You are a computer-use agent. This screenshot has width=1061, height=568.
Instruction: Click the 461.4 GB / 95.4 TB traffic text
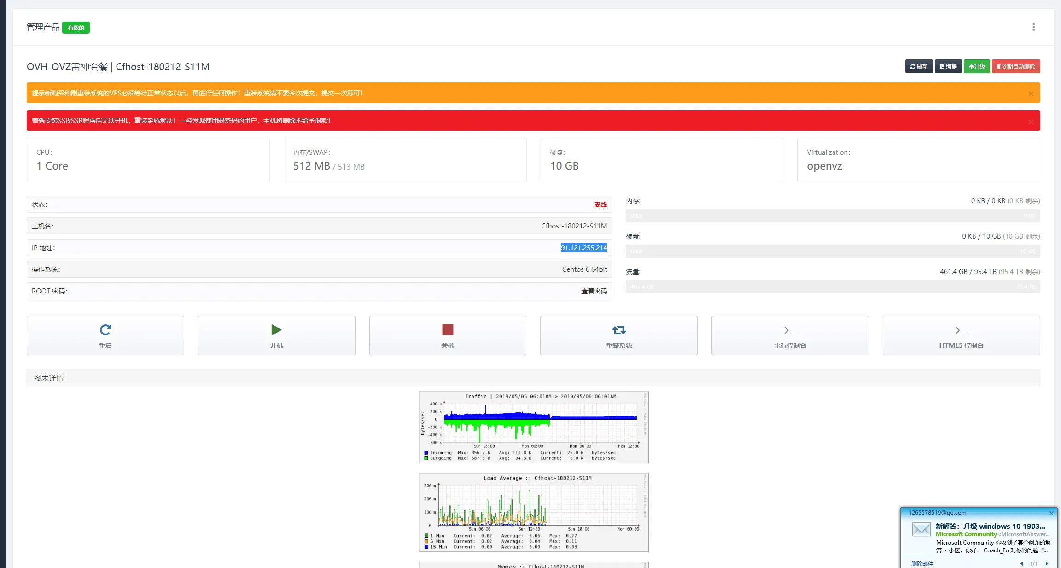point(968,272)
